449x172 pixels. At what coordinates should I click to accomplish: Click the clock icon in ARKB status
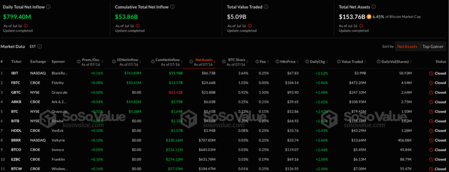[x=431, y=102]
